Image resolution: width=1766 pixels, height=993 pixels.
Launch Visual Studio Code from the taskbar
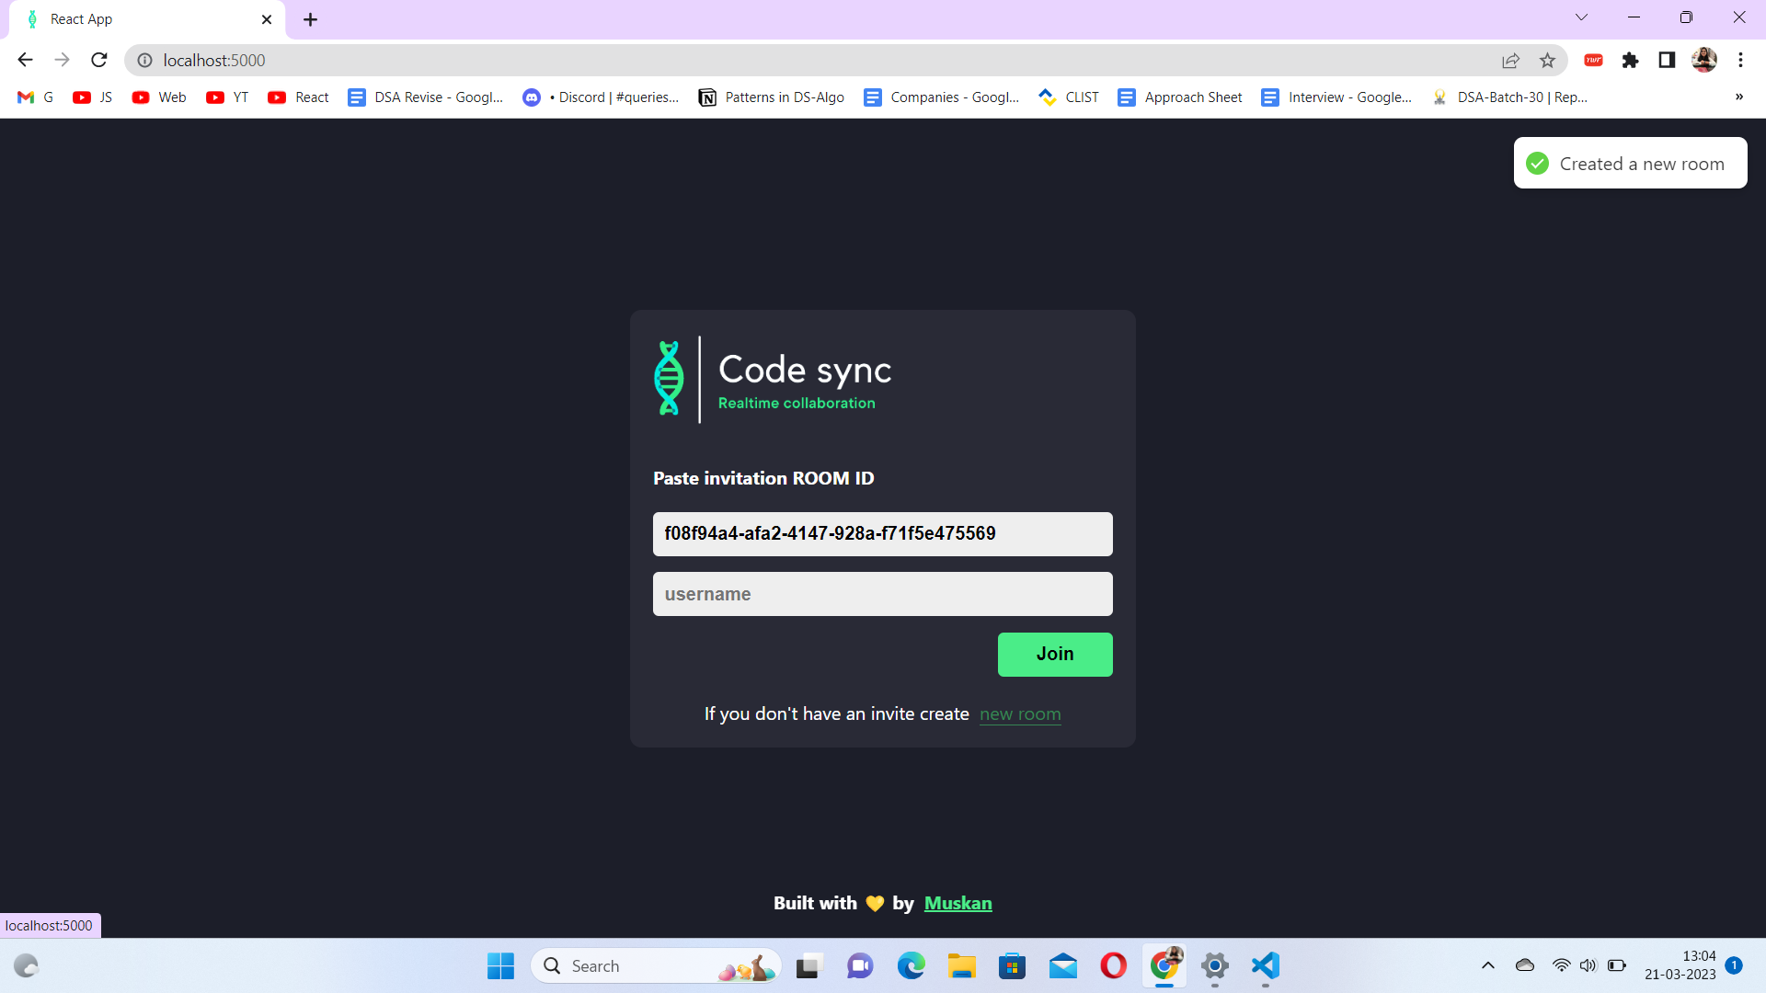[x=1265, y=966]
